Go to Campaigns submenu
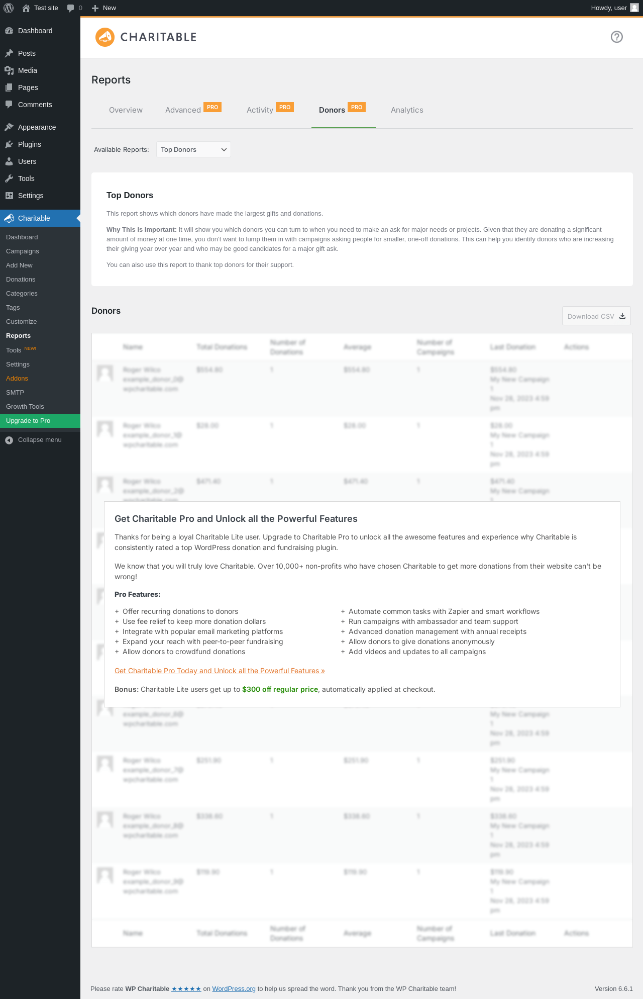The image size is (643, 999). 40,251
